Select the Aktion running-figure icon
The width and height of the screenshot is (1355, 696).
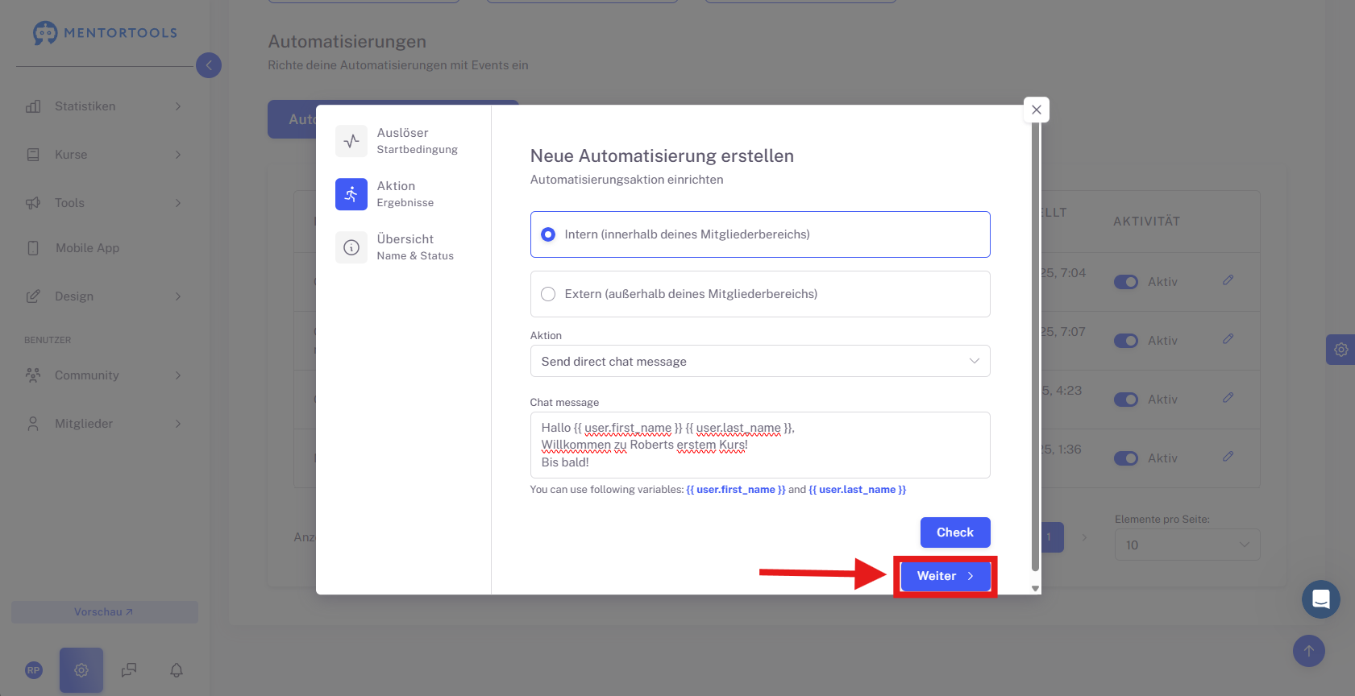click(351, 194)
